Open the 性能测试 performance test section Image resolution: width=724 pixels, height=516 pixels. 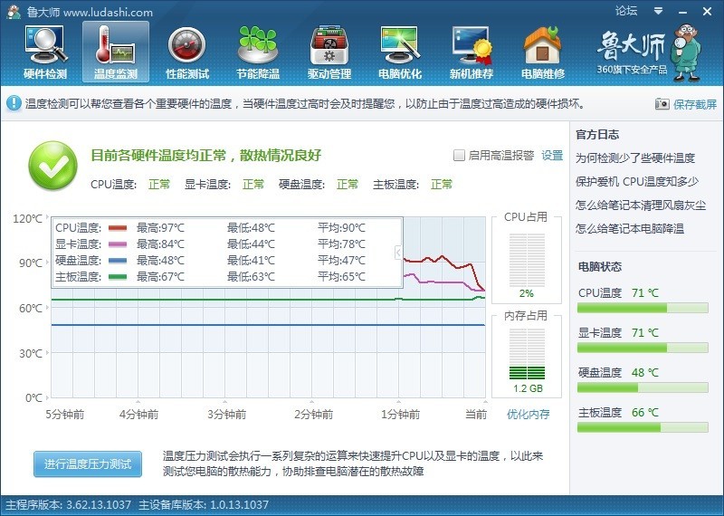187,53
